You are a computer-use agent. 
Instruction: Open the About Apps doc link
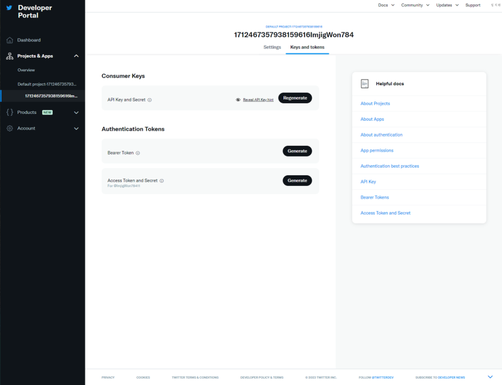(372, 119)
